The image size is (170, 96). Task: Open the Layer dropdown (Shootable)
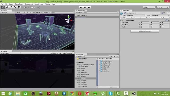pyautogui.click(x=160, y=15)
